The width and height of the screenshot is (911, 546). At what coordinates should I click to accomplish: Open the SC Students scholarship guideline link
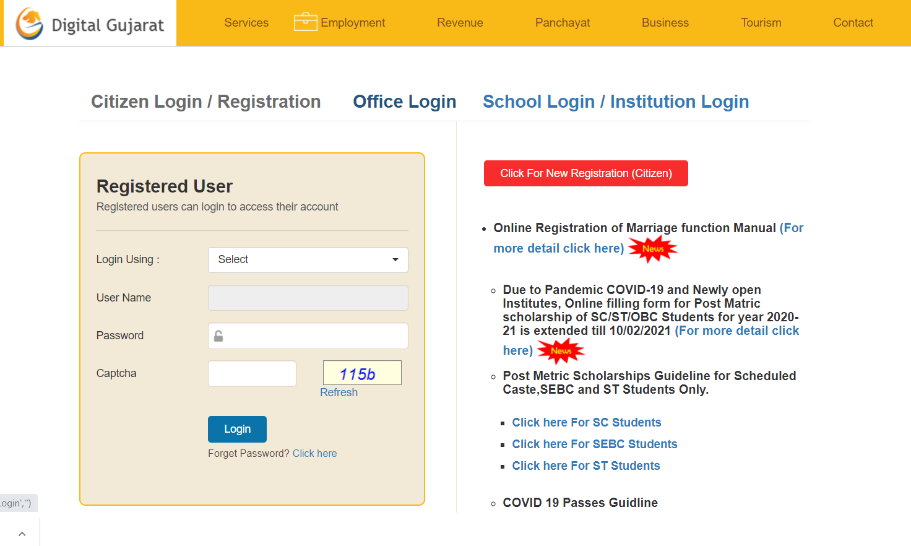pos(586,422)
